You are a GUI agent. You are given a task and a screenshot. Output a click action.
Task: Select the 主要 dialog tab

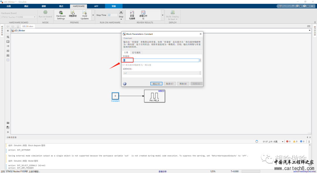[126, 53]
